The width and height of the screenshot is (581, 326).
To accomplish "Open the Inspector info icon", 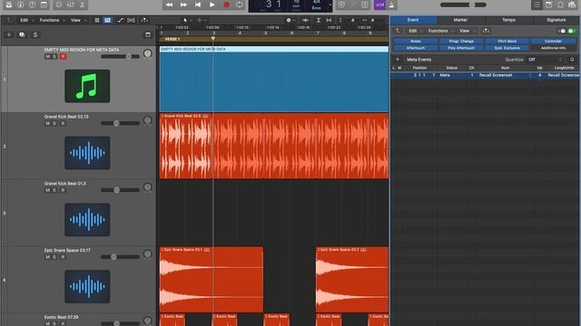I will (21, 5).
